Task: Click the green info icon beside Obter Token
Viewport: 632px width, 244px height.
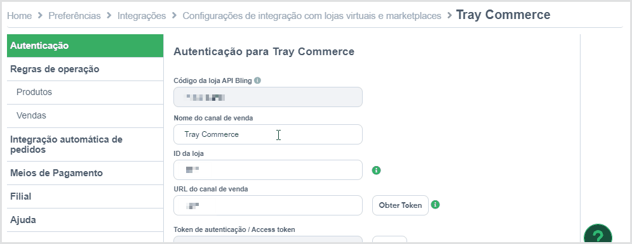Action: pyautogui.click(x=435, y=205)
